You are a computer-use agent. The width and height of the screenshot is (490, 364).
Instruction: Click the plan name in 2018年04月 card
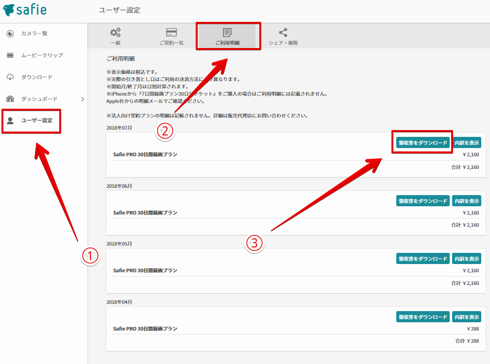click(145, 329)
